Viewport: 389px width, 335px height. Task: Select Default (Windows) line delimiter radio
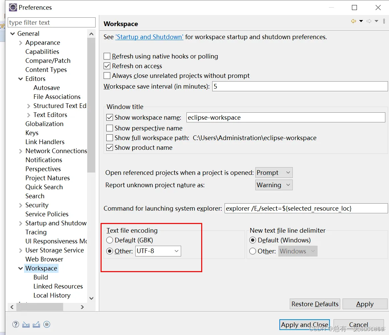253,240
